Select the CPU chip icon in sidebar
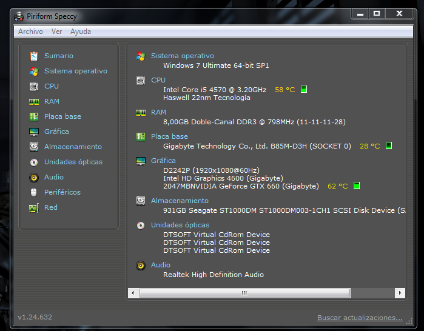Image resolution: width=424 pixels, height=331 pixels. coord(34,86)
